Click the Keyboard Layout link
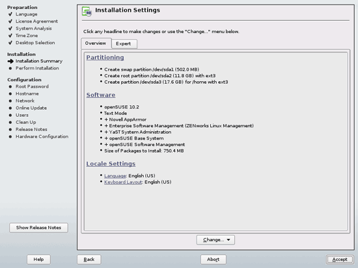The image size is (358, 268). tap(123, 182)
